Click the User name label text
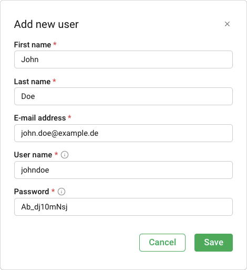247x270 pixels. 33,155
